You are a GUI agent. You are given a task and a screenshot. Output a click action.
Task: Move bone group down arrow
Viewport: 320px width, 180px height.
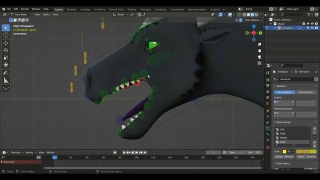314,146
